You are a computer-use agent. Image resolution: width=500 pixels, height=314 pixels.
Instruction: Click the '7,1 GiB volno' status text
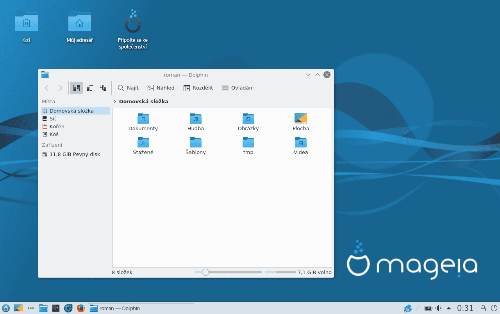[x=314, y=273]
